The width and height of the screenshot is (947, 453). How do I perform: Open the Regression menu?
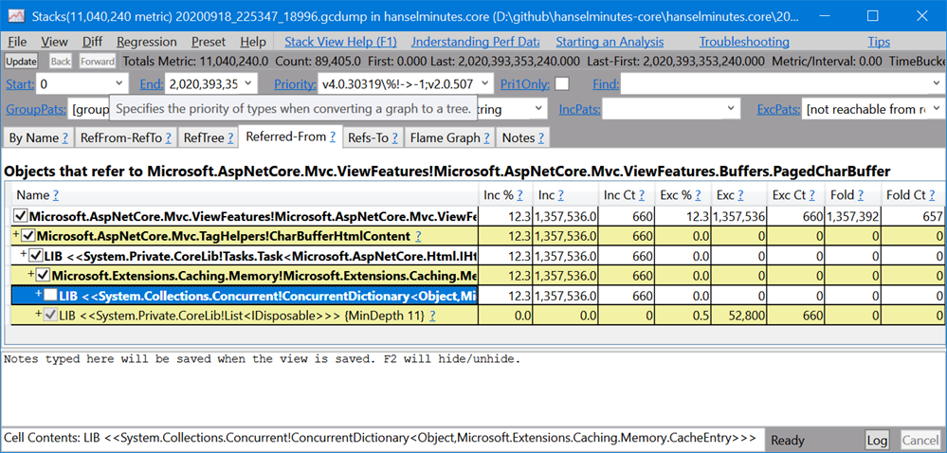coord(147,42)
